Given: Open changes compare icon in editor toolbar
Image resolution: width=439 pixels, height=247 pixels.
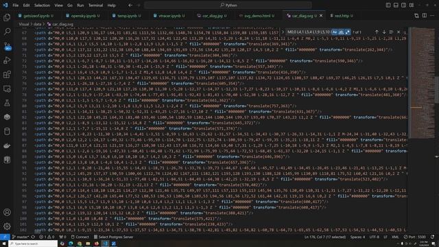Looking at the screenshot, I should click(x=416, y=16).
